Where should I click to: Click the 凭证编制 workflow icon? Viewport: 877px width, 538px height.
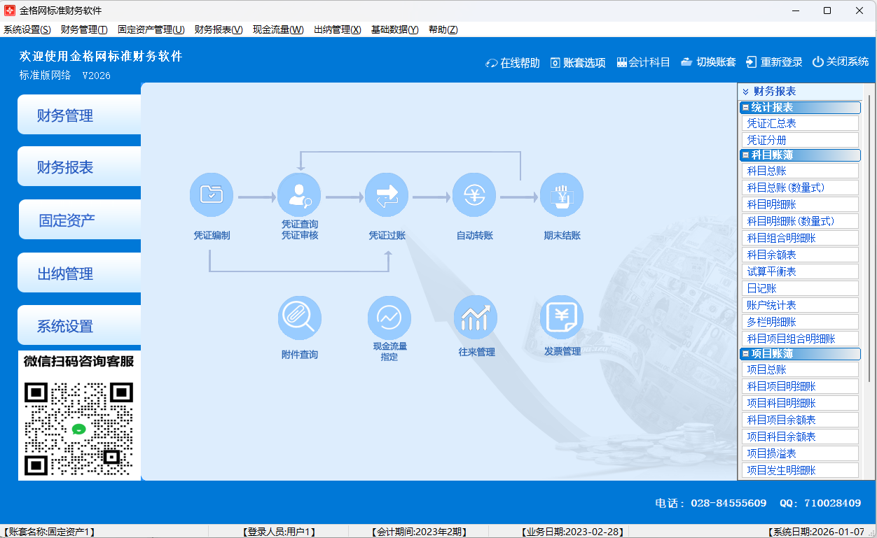pos(211,195)
